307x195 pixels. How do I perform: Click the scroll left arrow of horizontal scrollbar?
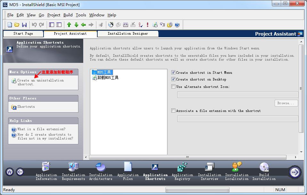click(86, 157)
